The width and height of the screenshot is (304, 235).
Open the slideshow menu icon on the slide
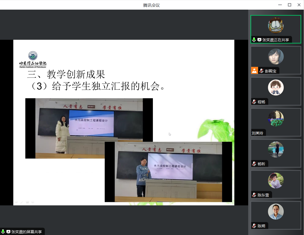coord(27,202)
